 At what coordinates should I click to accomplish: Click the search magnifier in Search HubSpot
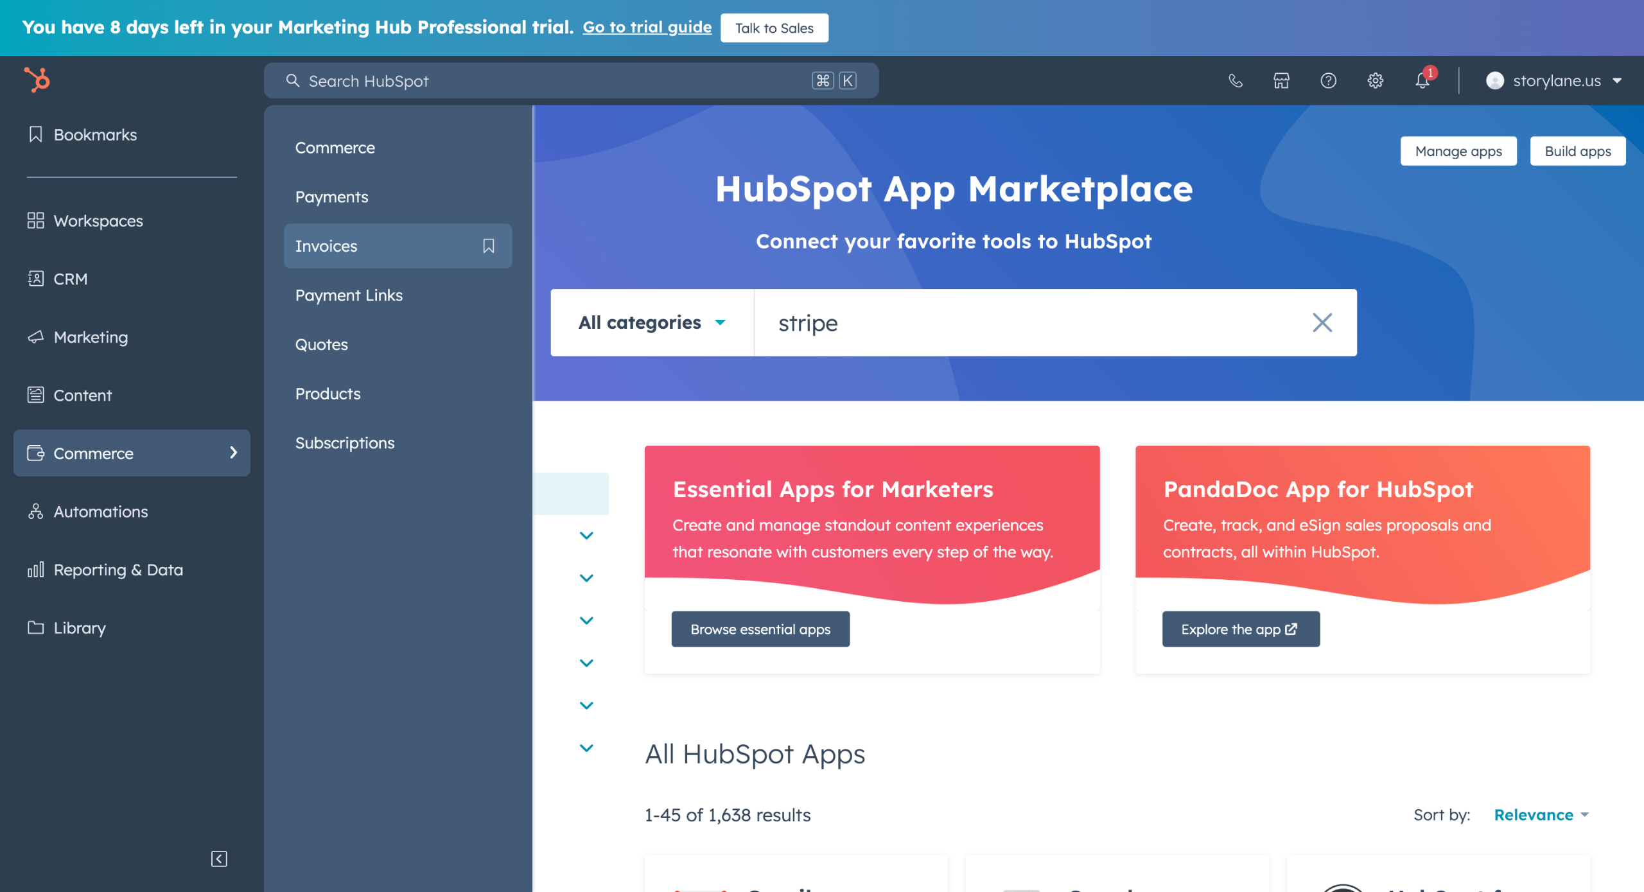tap(293, 81)
